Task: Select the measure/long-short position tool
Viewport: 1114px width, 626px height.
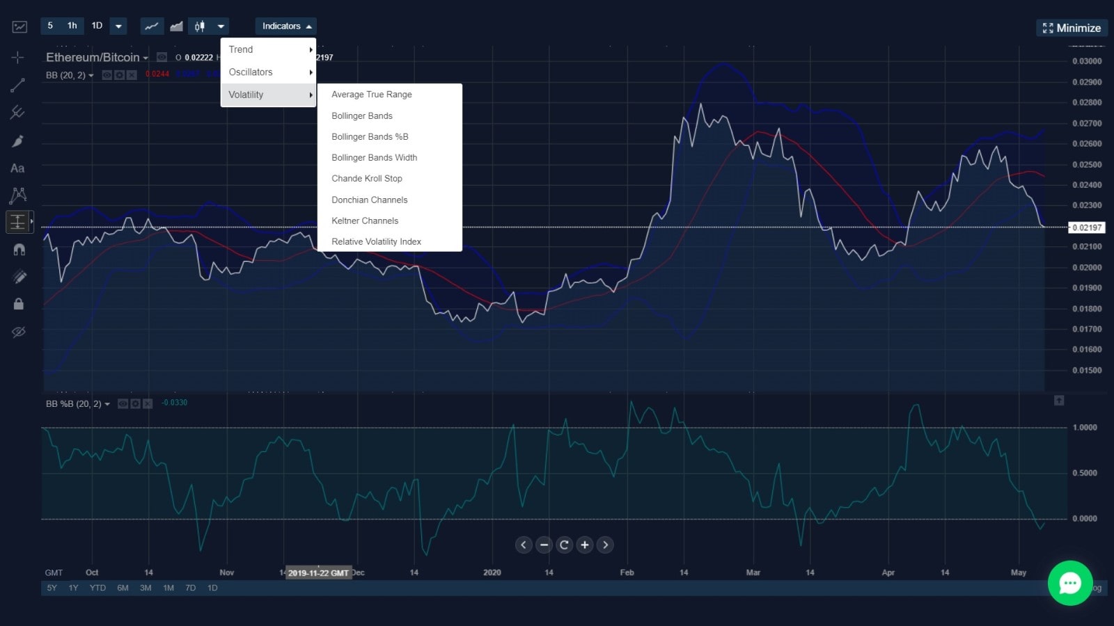Action: click(x=18, y=222)
